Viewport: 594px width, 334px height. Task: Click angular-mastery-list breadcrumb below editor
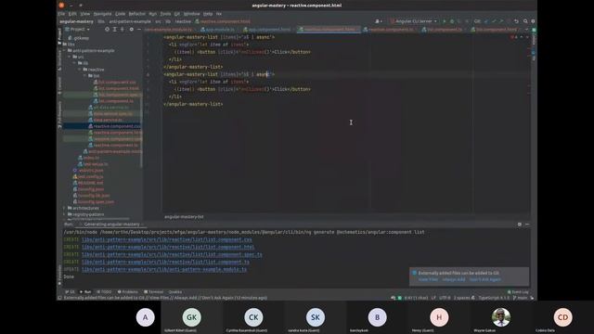[184, 217]
